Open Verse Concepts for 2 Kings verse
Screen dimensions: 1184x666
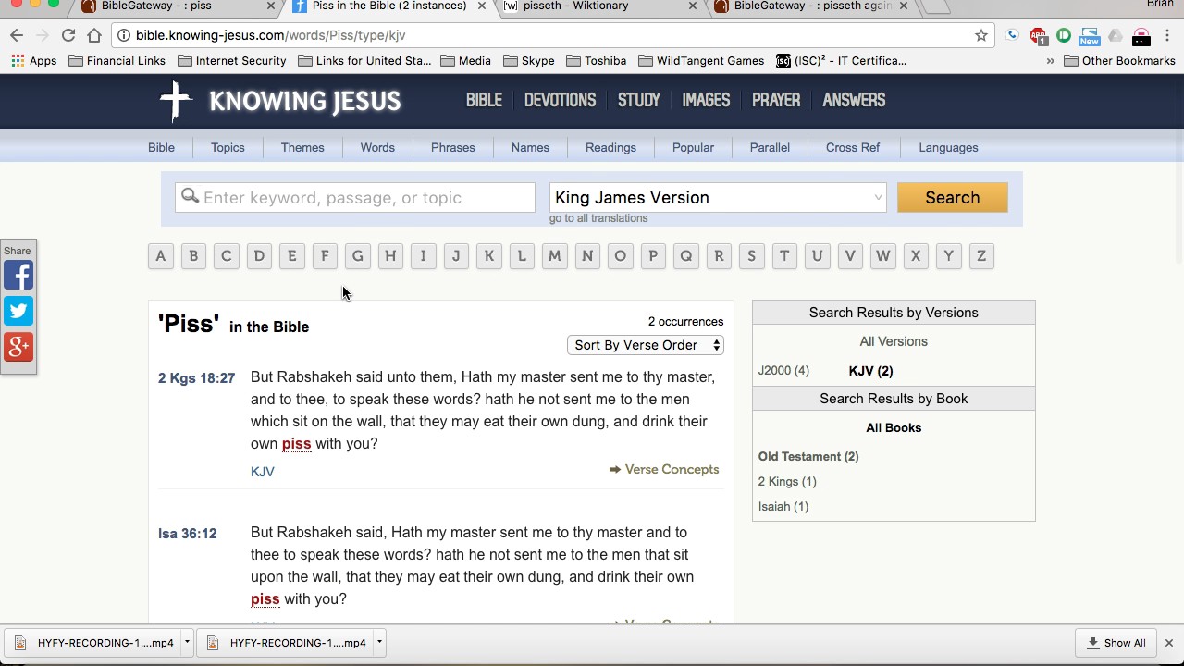[x=664, y=469]
